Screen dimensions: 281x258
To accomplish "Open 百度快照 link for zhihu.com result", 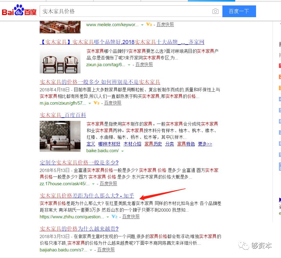I will pos(131,217).
